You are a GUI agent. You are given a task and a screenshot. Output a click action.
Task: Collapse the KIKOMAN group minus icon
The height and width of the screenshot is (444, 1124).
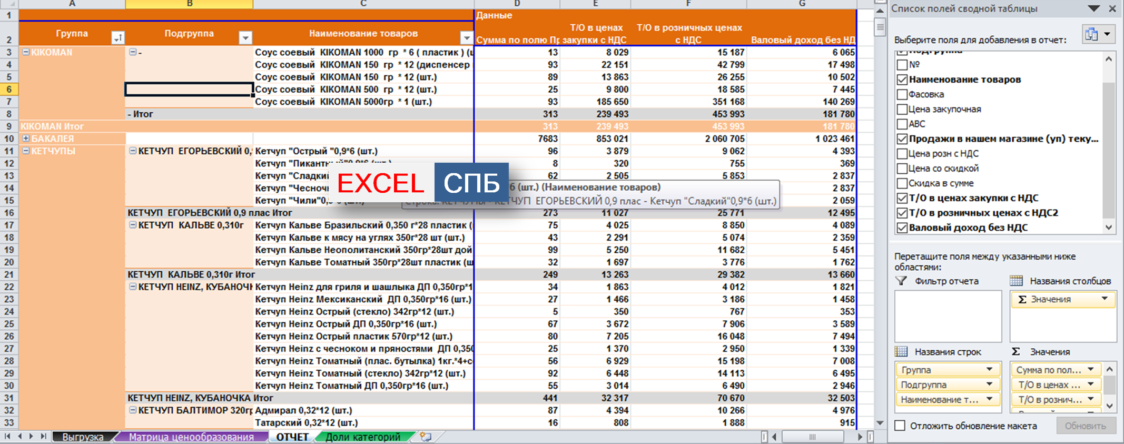point(25,52)
